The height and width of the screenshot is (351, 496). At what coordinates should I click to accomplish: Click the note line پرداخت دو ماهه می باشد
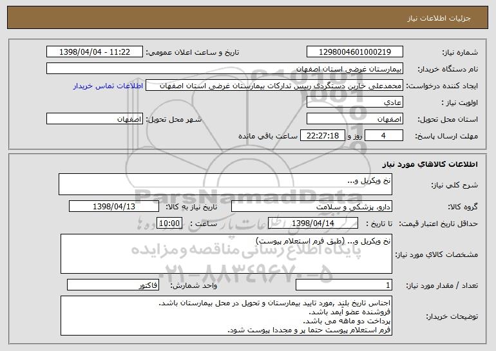tap(347, 321)
